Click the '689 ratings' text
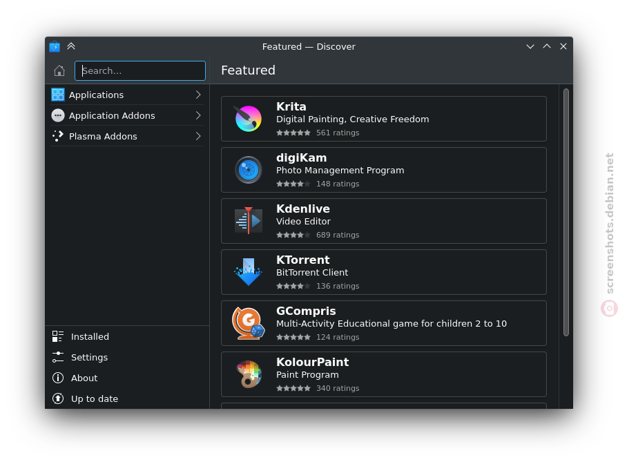618x462 pixels. [x=338, y=235]
